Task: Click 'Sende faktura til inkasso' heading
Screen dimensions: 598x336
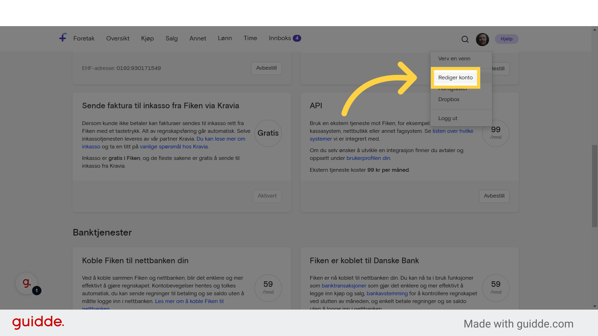Action: tap(160, 106)
